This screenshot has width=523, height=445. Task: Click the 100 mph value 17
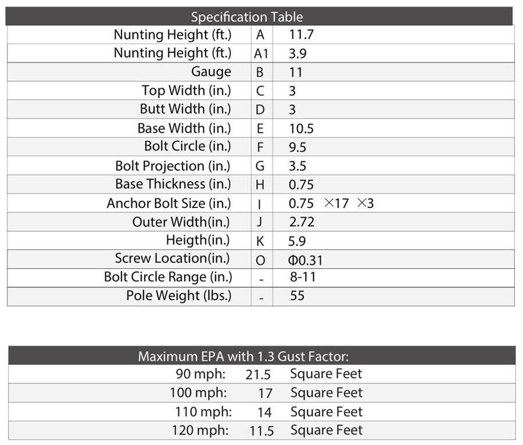coord(265,393)
